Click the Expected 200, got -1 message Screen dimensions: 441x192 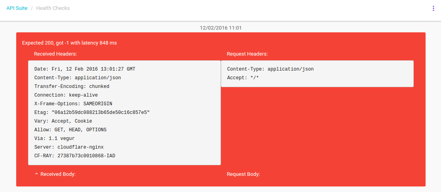[x=69, y=43]
